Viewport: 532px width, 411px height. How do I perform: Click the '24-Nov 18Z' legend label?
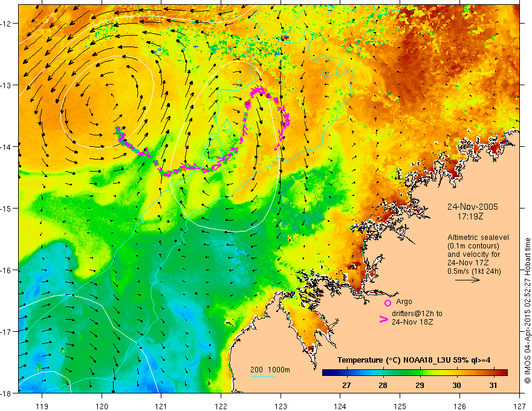click(412, 322)
